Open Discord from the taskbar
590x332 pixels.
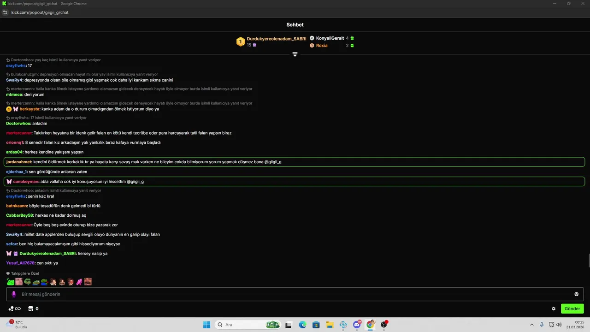click(357, 325)
